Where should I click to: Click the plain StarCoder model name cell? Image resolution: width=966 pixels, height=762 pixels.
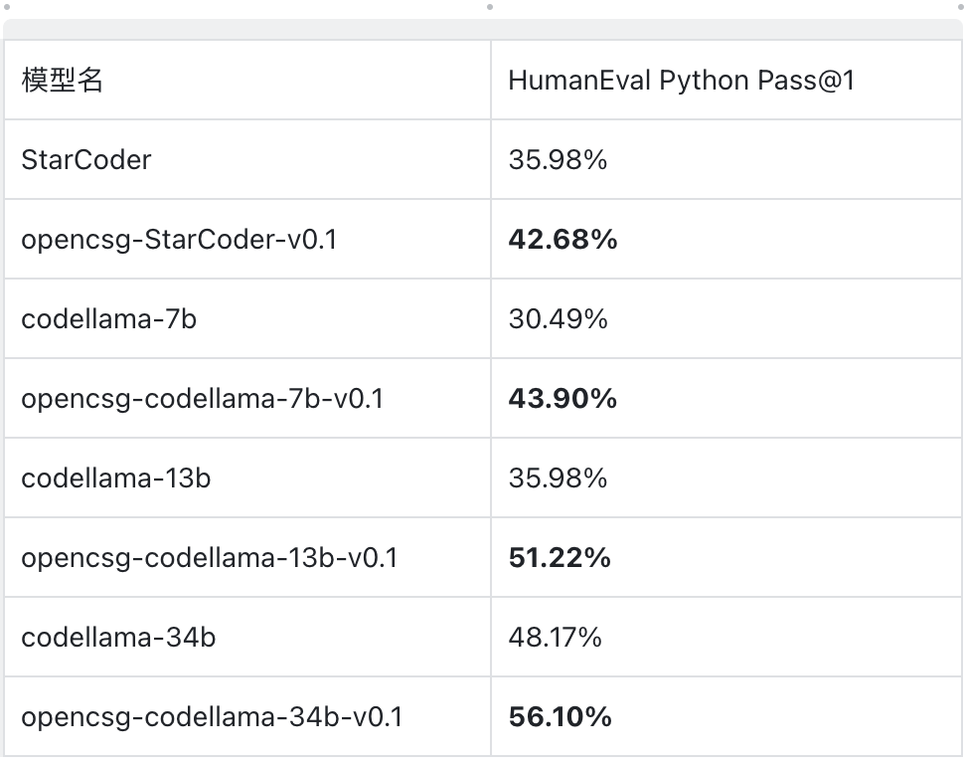pyautogui.click(x=86, y=160)
